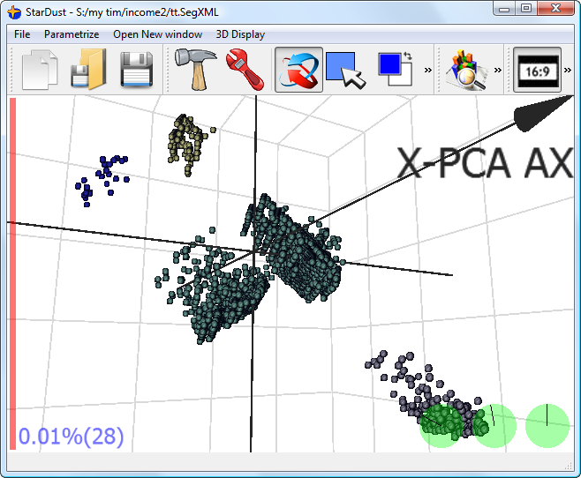This screenshot has height=478, width=581.
Task: Click the red vertical bar slider
Action: point(12,273)
